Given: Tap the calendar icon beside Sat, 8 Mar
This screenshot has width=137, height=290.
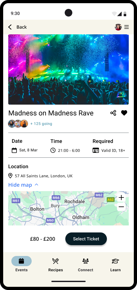Looking at the screenshot, I should click(14, 150).
